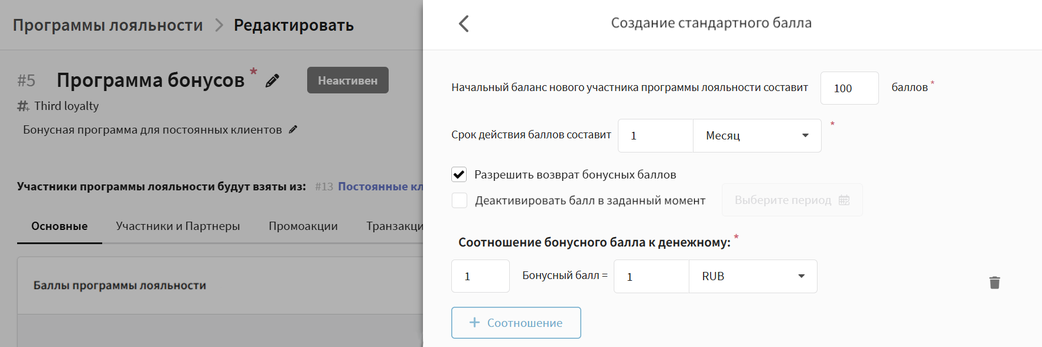Edit the program description via its pencil icon
This screenshot has width=1042, height=347.
[293, 129]
